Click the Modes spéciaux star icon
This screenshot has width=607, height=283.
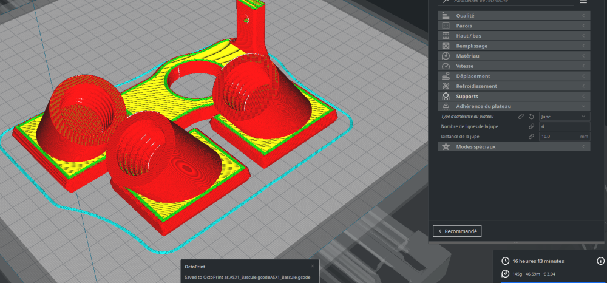446,147
